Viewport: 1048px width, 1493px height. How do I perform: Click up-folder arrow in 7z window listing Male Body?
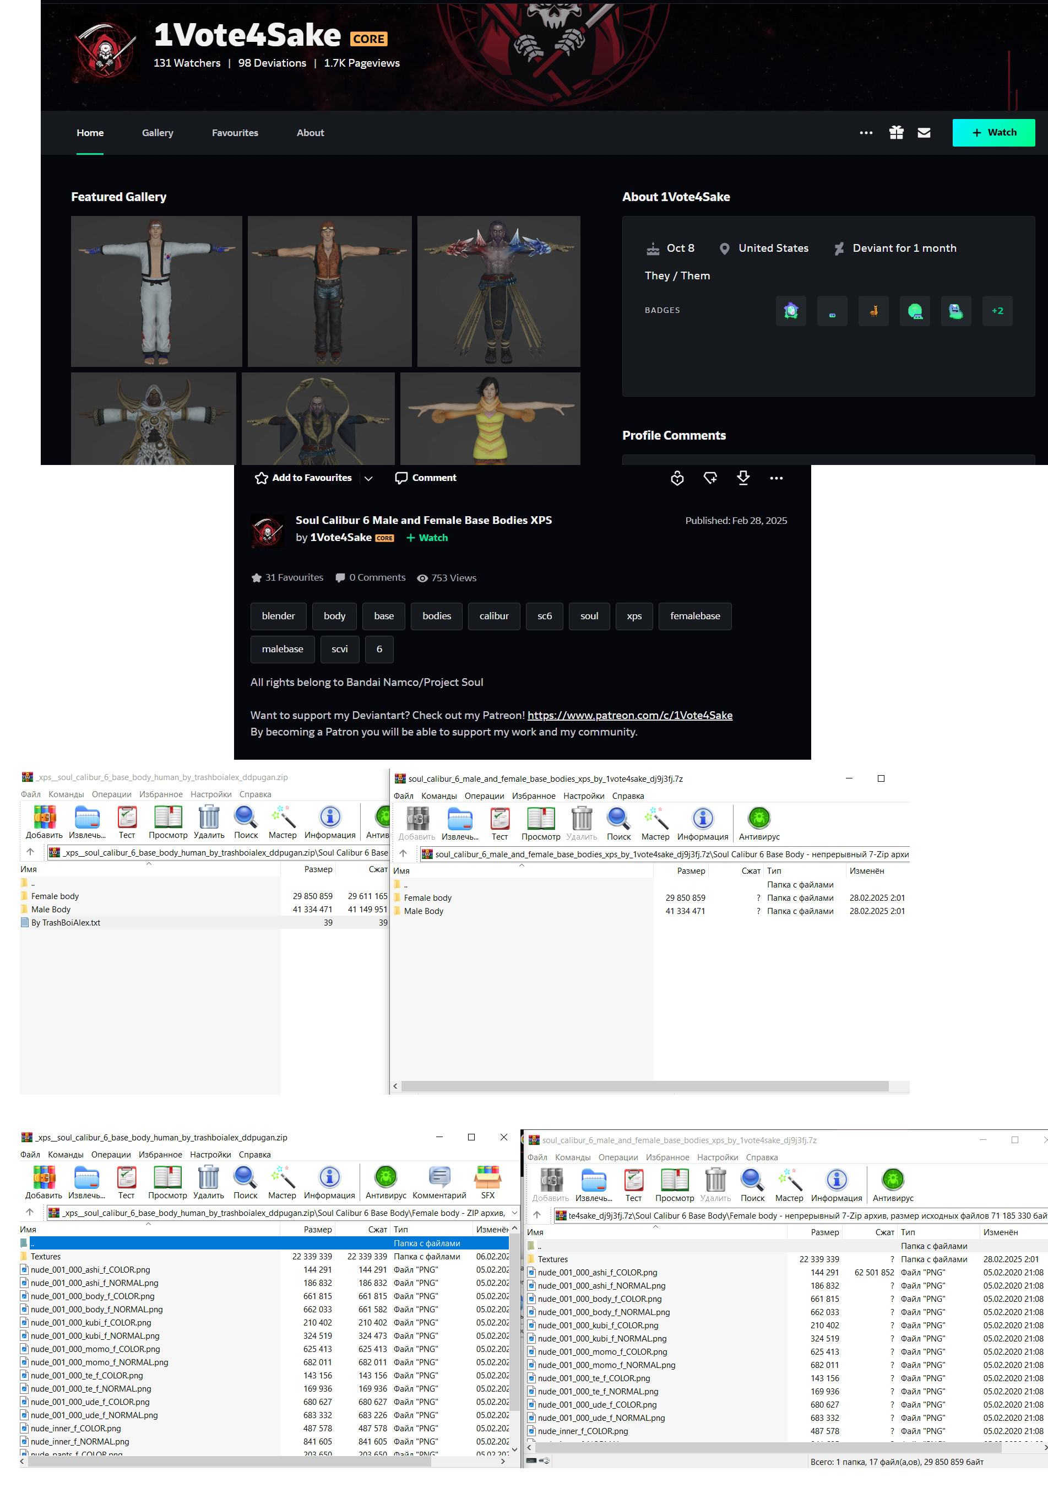403,853
